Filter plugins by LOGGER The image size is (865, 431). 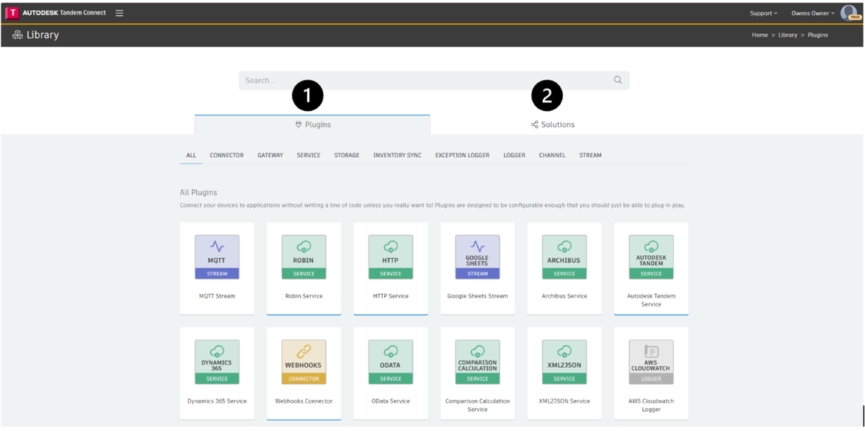click(x=514, y=155)
